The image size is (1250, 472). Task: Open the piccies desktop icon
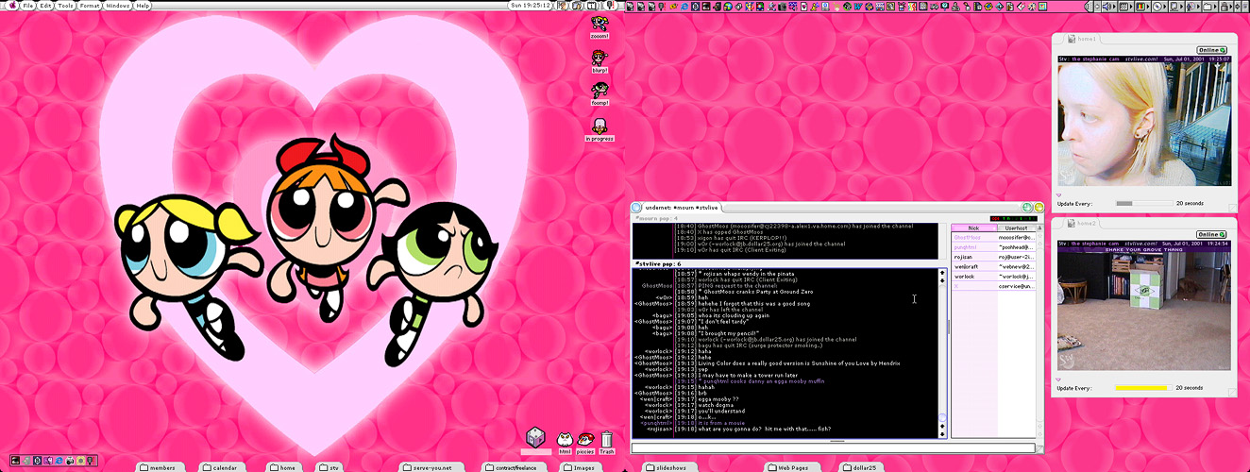tap(585, 439)
